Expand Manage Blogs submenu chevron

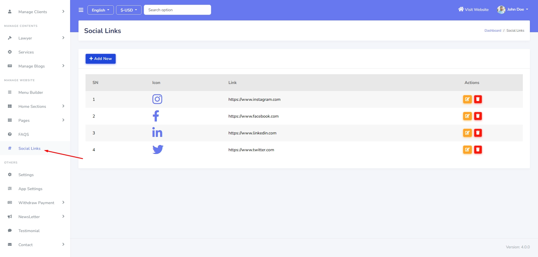tap(63, 66)
